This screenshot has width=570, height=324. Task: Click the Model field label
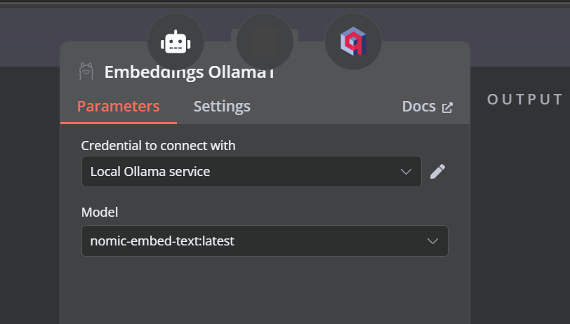[x=100, y=212]
